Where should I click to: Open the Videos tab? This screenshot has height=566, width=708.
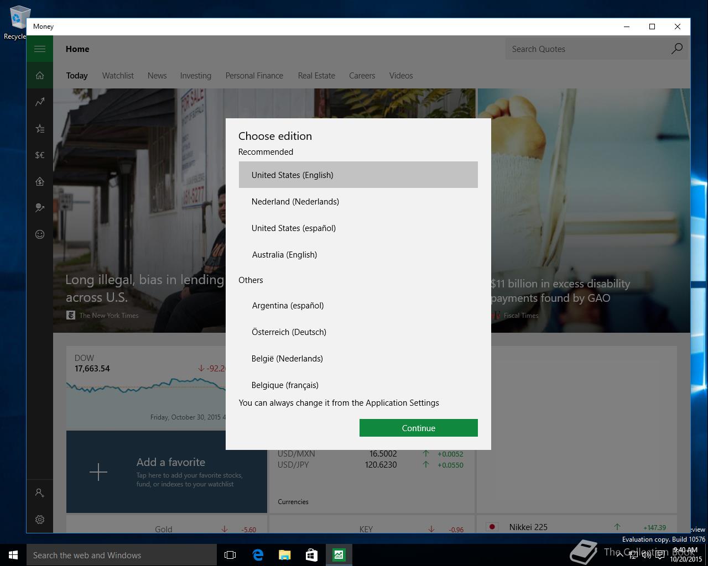[401, 76]
